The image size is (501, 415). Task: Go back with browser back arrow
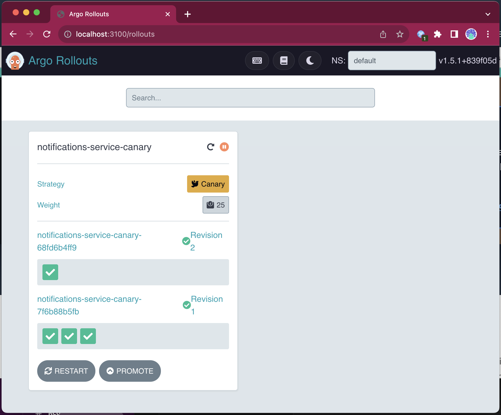coord(13,34)
